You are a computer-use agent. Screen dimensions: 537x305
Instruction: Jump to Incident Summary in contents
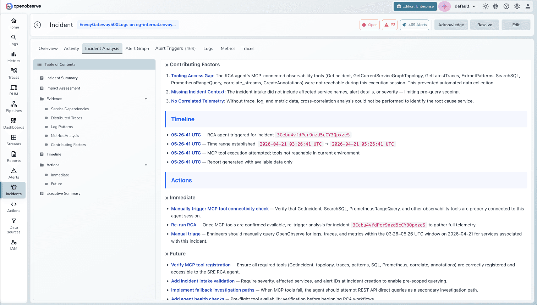tap(62, 78)
